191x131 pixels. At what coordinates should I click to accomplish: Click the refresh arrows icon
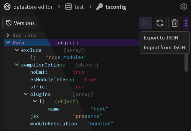pos(160,23)
